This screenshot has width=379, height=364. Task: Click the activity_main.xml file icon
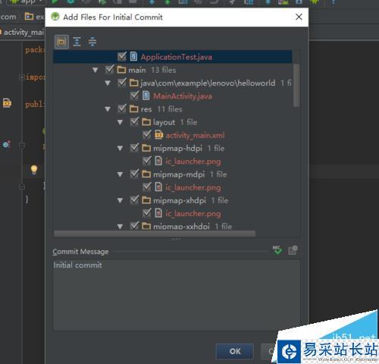[158, 135]
